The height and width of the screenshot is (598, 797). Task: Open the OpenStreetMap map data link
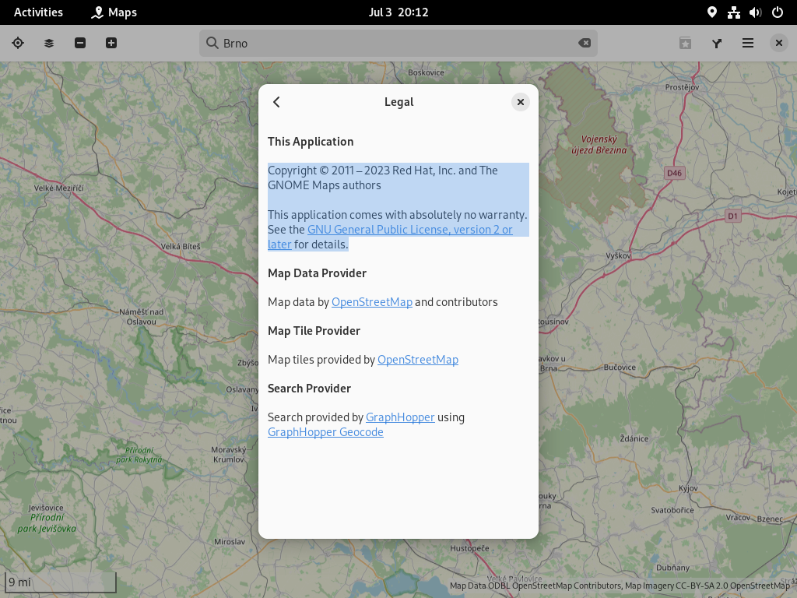[372, 302]
